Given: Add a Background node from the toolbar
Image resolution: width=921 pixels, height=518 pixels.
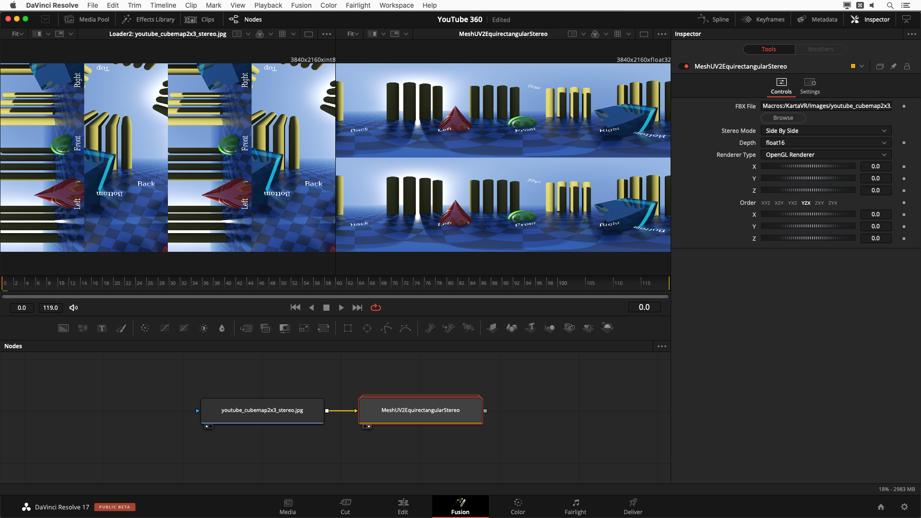Looking at the screenshot, I should [x=63, y=328].
